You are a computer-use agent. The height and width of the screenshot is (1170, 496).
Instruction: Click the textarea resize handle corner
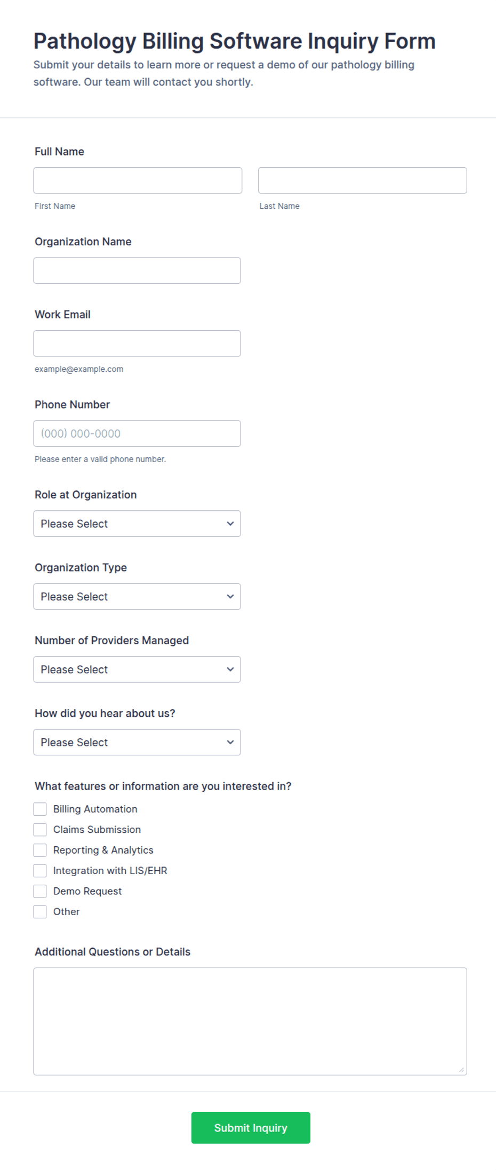(461, 1070)
